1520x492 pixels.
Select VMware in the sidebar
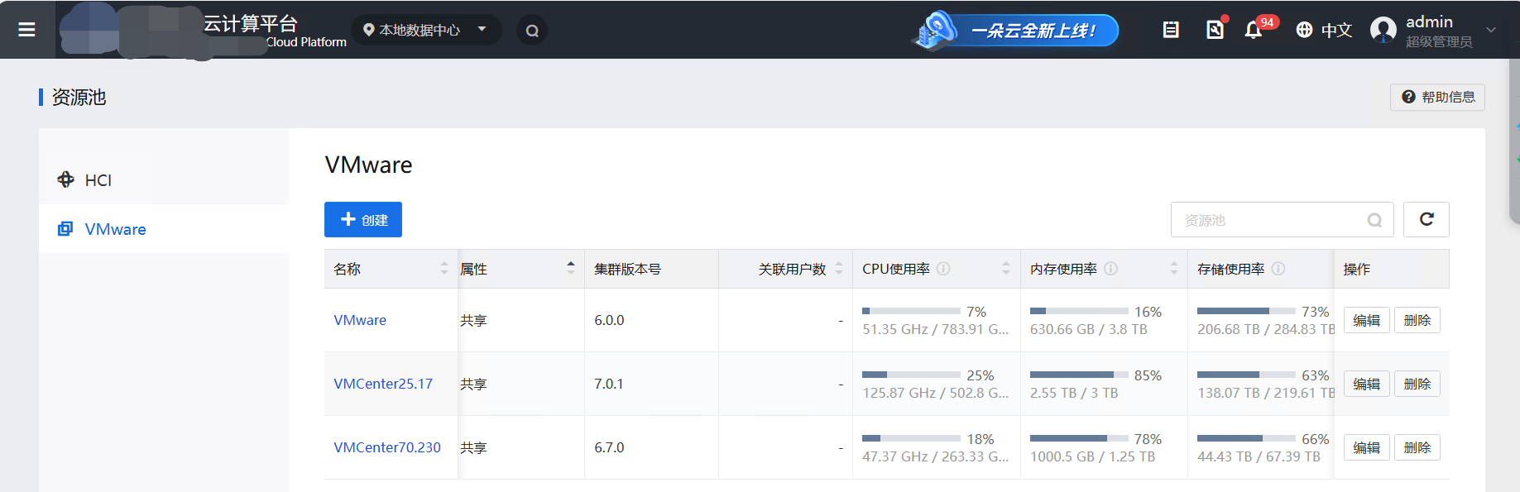164,229
